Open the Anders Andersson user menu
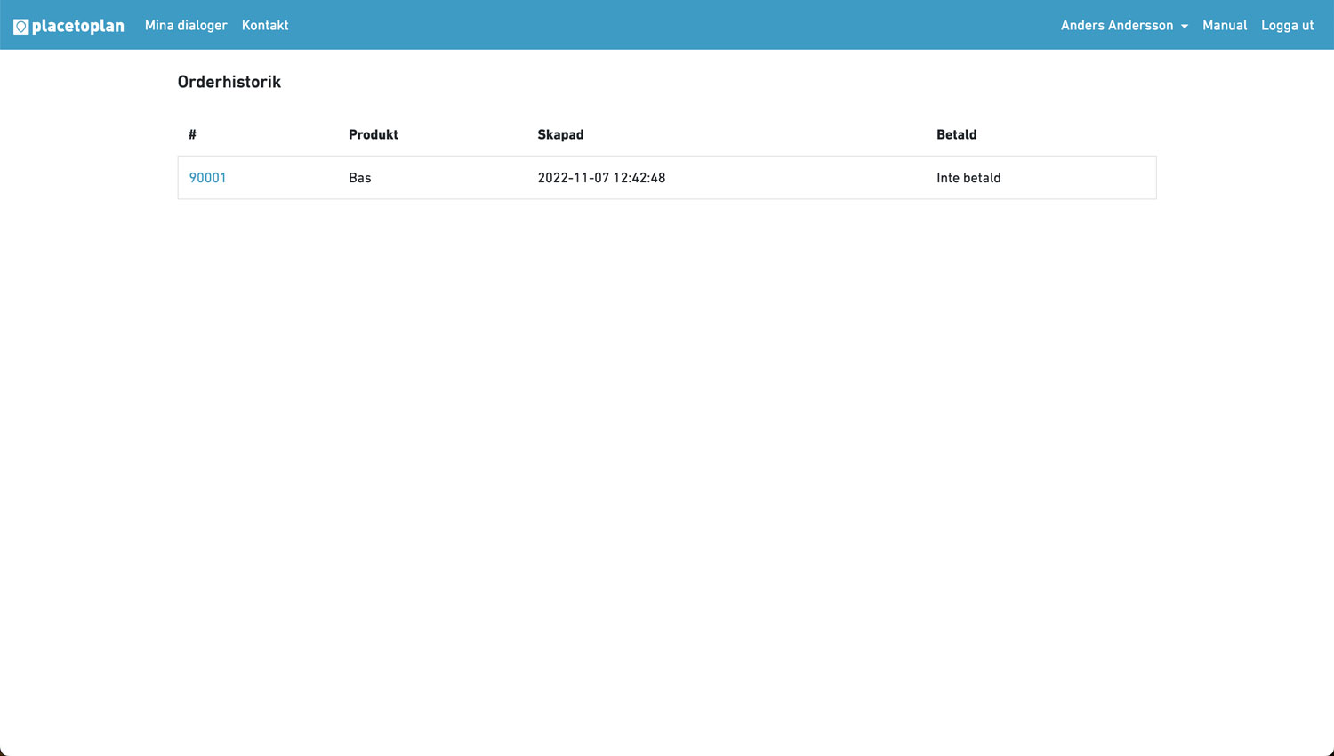 1116,26
